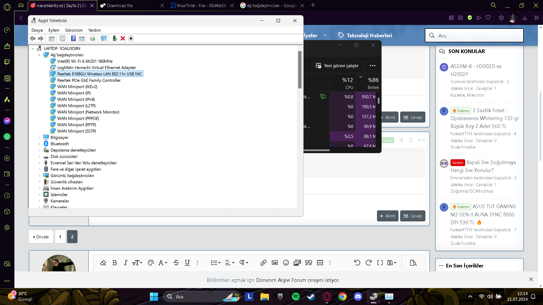Click the Disable device down-arrow icon

(131, 38)
